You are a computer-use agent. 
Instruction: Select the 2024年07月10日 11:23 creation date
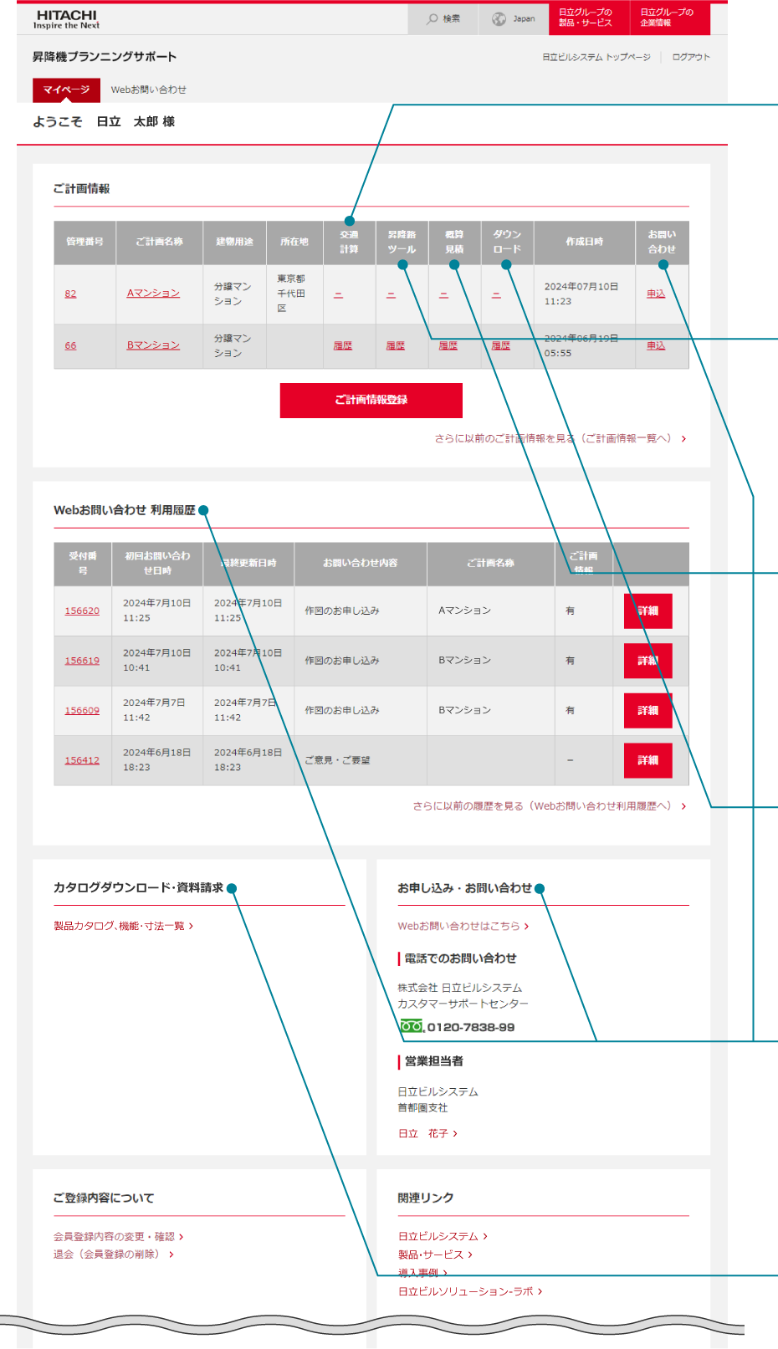point(581,294)
